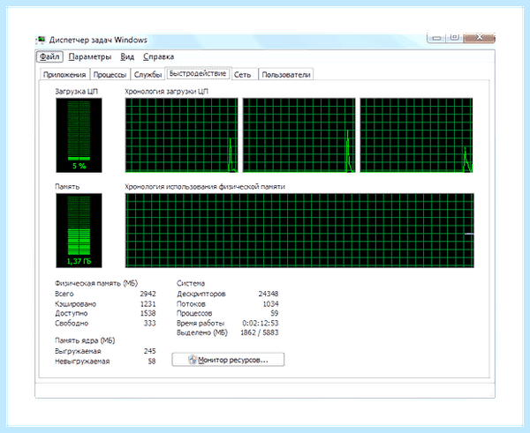Open the Файл menu
Viewport: 530px width, 433px height.
[x=49, y=56]
